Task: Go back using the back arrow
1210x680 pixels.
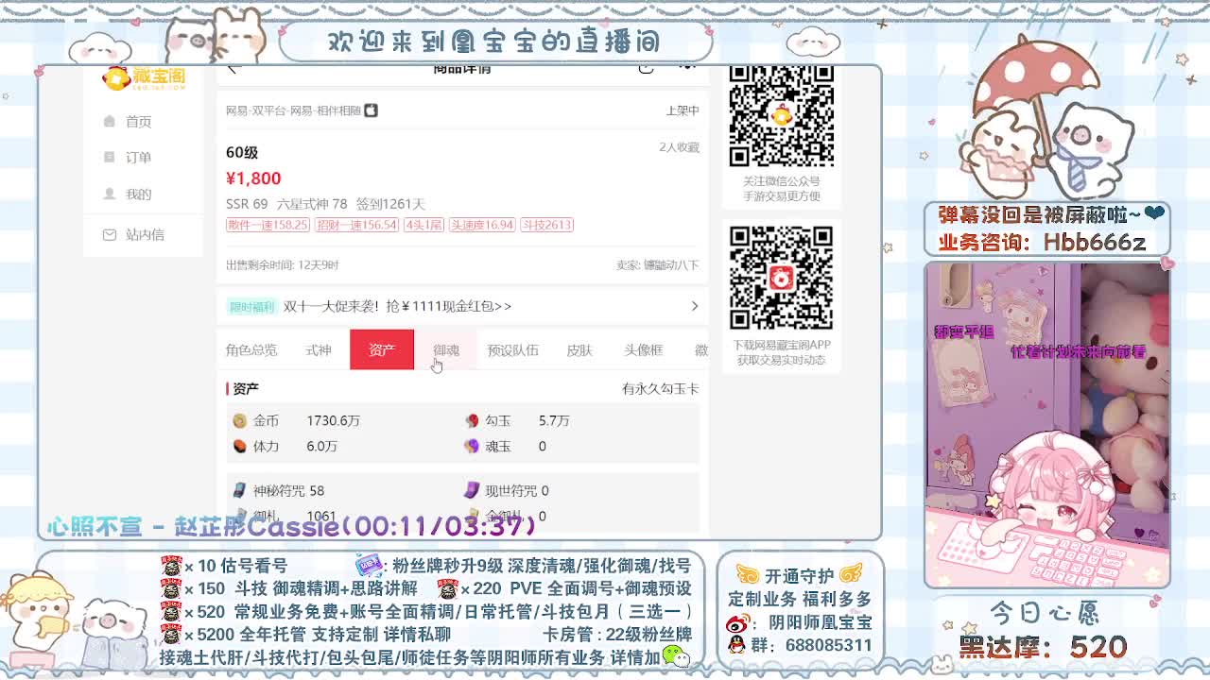Action: click(233, 68)
